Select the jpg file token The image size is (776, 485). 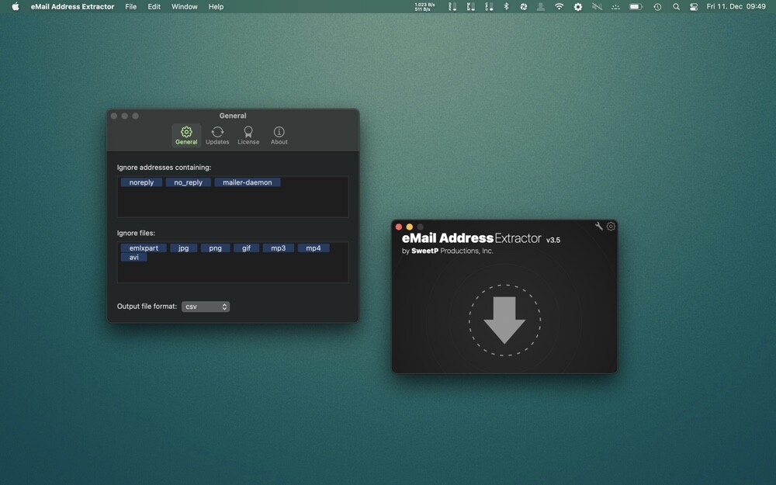point(184,248)
